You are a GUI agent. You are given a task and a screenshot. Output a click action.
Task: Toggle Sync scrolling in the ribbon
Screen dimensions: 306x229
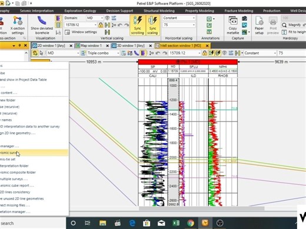click(137, 26)
